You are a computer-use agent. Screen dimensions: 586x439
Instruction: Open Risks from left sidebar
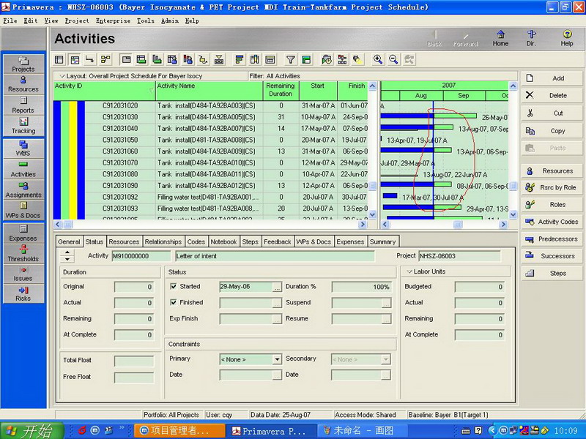coord(23,294)
